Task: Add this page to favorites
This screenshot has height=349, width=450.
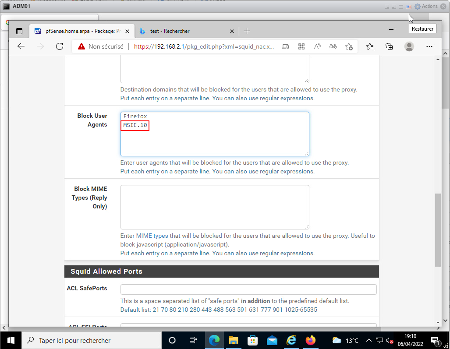Action: click(x=349, y=46)
